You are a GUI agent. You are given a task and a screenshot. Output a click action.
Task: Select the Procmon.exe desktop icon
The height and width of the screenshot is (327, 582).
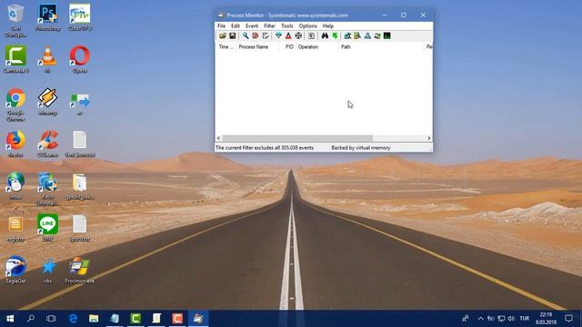(79, 270)
